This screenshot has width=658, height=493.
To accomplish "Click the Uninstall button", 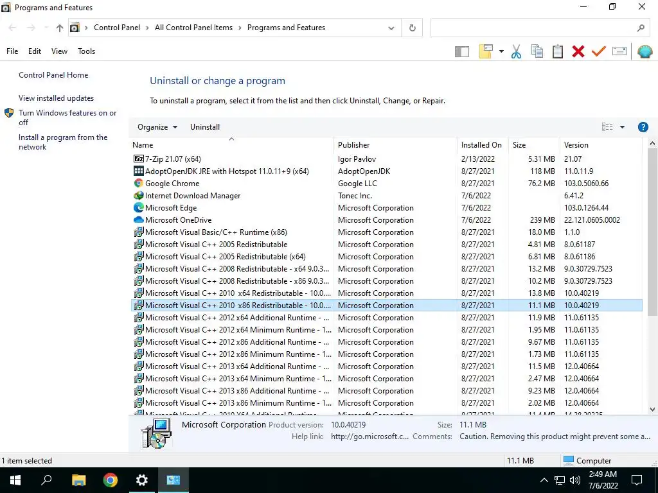I will tap(205, 127).
